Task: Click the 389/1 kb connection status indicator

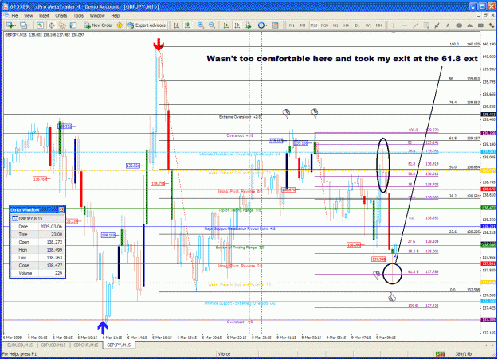Action: click(x=463, y=354)
